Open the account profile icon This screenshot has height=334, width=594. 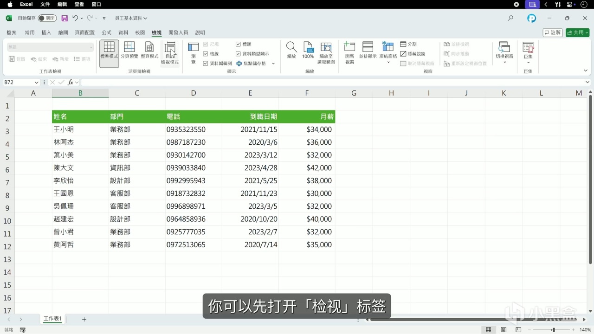coord(532,18)
